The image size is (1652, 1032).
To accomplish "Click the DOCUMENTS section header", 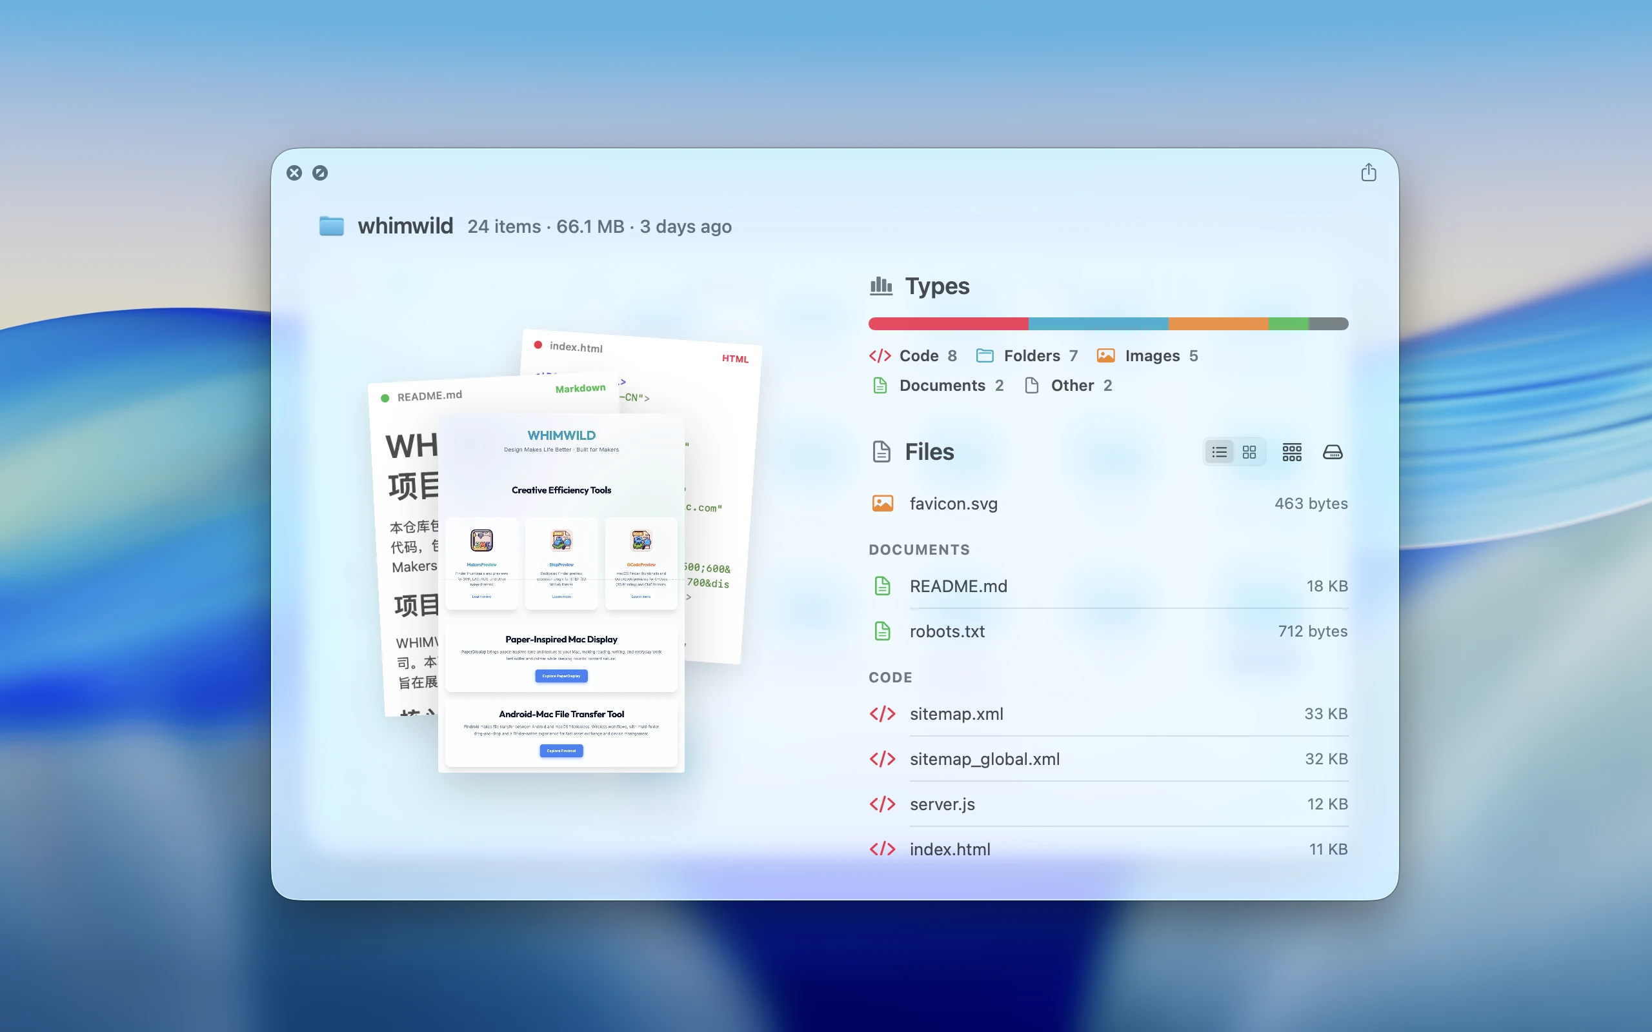I will coord(919,550).
